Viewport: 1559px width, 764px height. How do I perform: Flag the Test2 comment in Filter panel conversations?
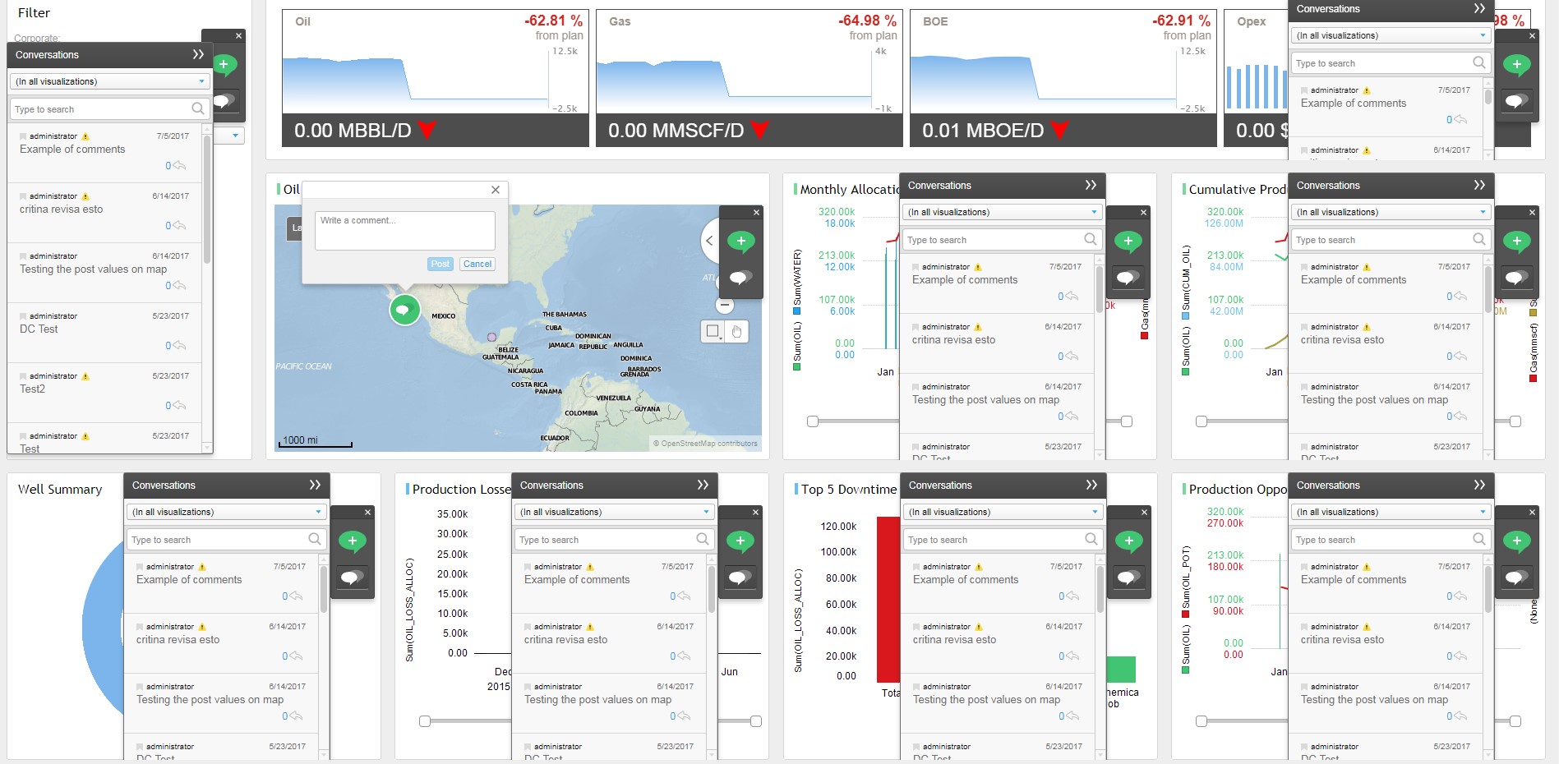pyautogui.click(x=23, y=376)
